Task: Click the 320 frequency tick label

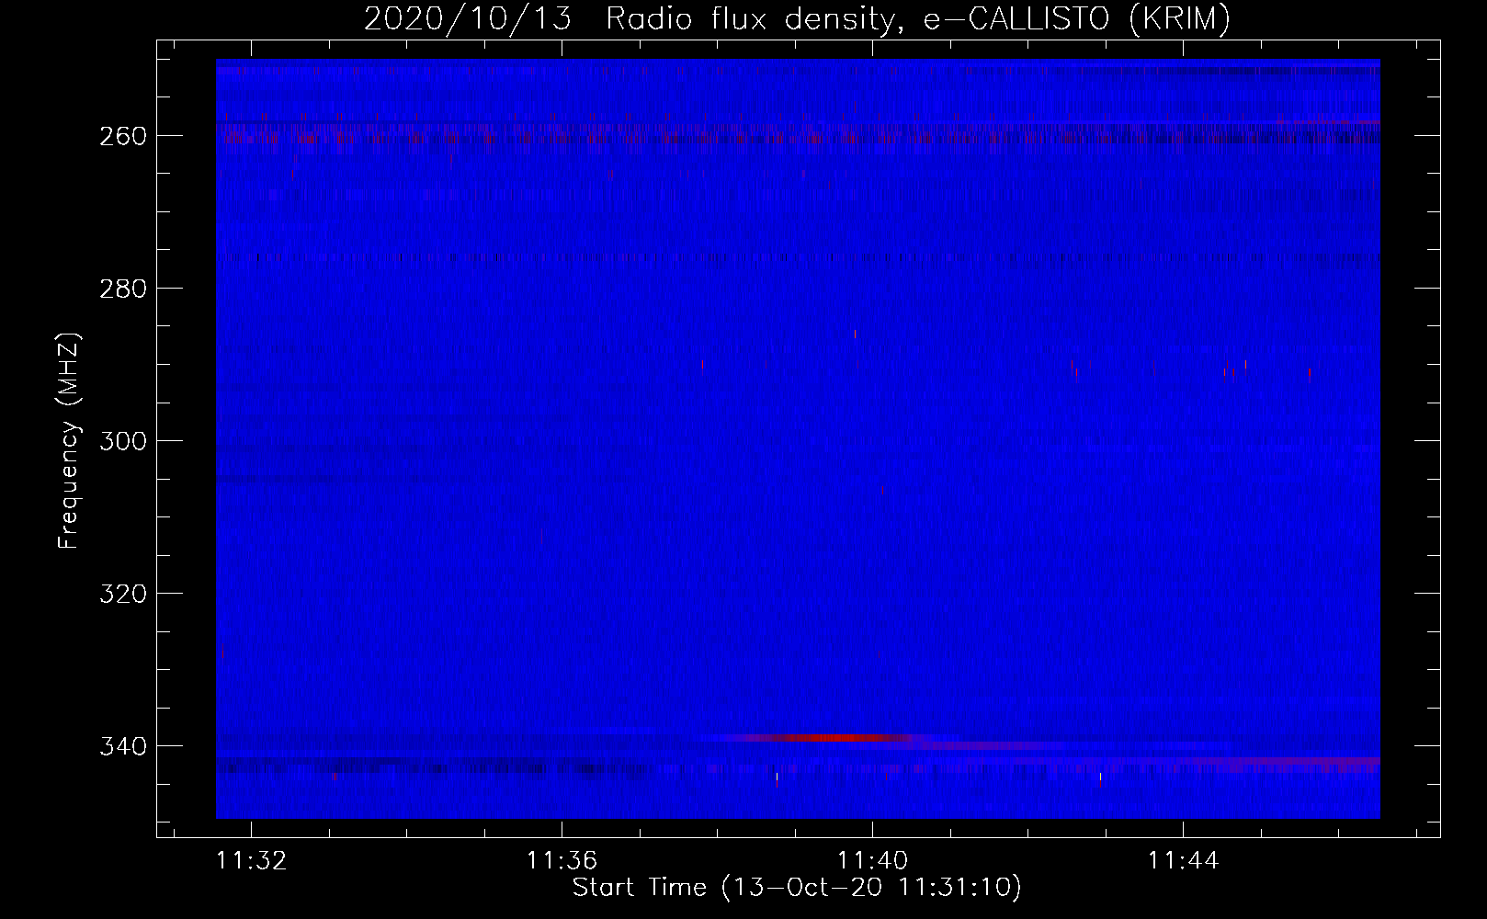Action: (x=122, y=594)
